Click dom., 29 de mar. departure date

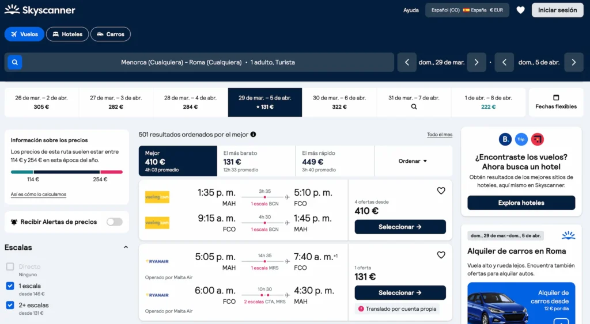(441, 62)
